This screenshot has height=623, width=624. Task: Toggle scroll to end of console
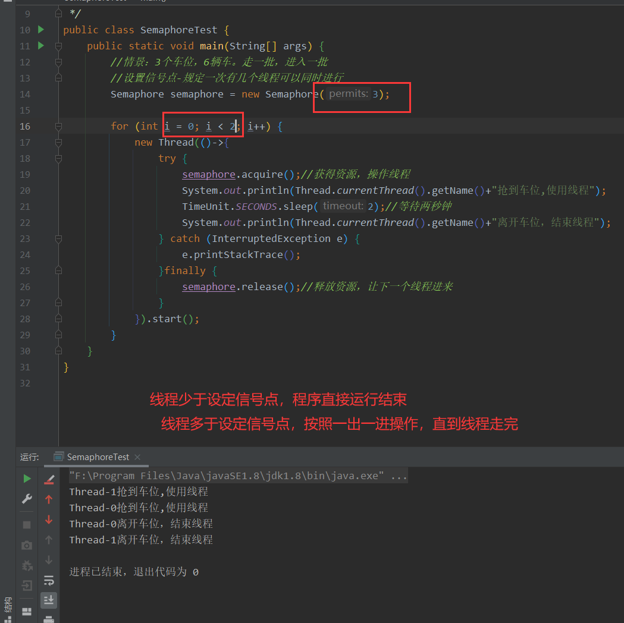tap(49, 600)
